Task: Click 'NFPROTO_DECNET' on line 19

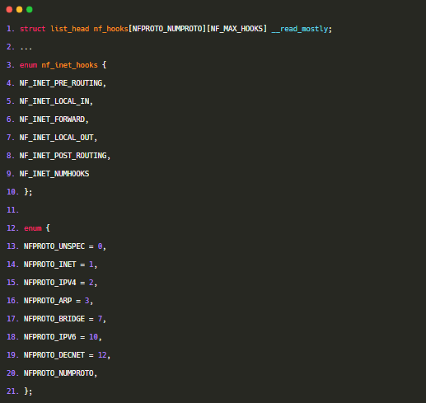Action: point(54,355)
